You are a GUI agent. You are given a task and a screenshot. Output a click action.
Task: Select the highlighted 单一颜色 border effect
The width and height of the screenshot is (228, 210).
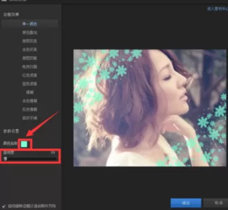click(x=29, y=24)
